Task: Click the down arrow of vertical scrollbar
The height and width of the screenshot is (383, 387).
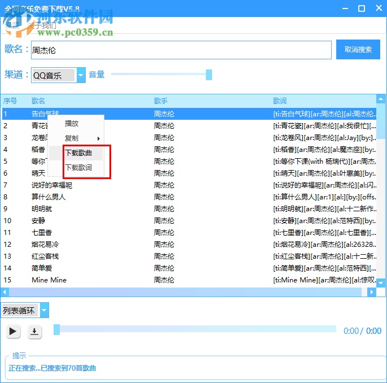Action: click(x=381, y=283)
